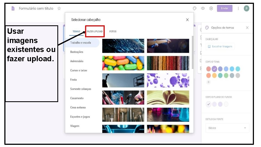Viewport: 261px width, 147px height.
Task: Pick the blue-gray theme color swatch
Action: 232,75
